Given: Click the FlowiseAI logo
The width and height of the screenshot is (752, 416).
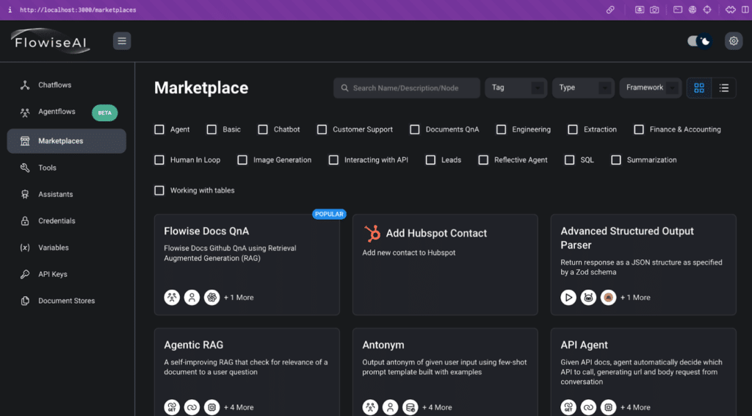Looking at the screenshot, I should (51, 41).
